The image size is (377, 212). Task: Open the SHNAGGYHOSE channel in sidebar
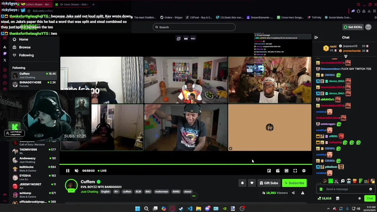[x=34, y=84]
